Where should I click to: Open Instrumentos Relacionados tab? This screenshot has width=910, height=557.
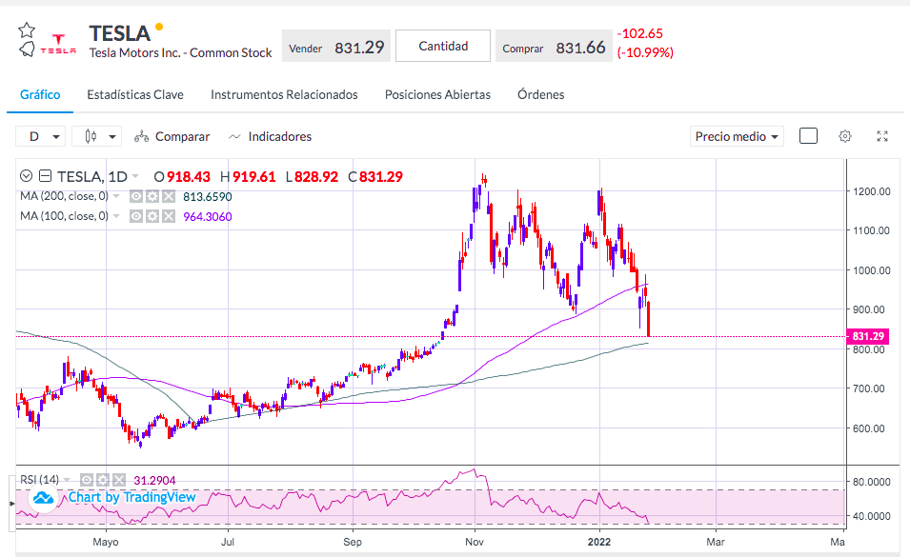pyautogui.click(x=284, y=94)
